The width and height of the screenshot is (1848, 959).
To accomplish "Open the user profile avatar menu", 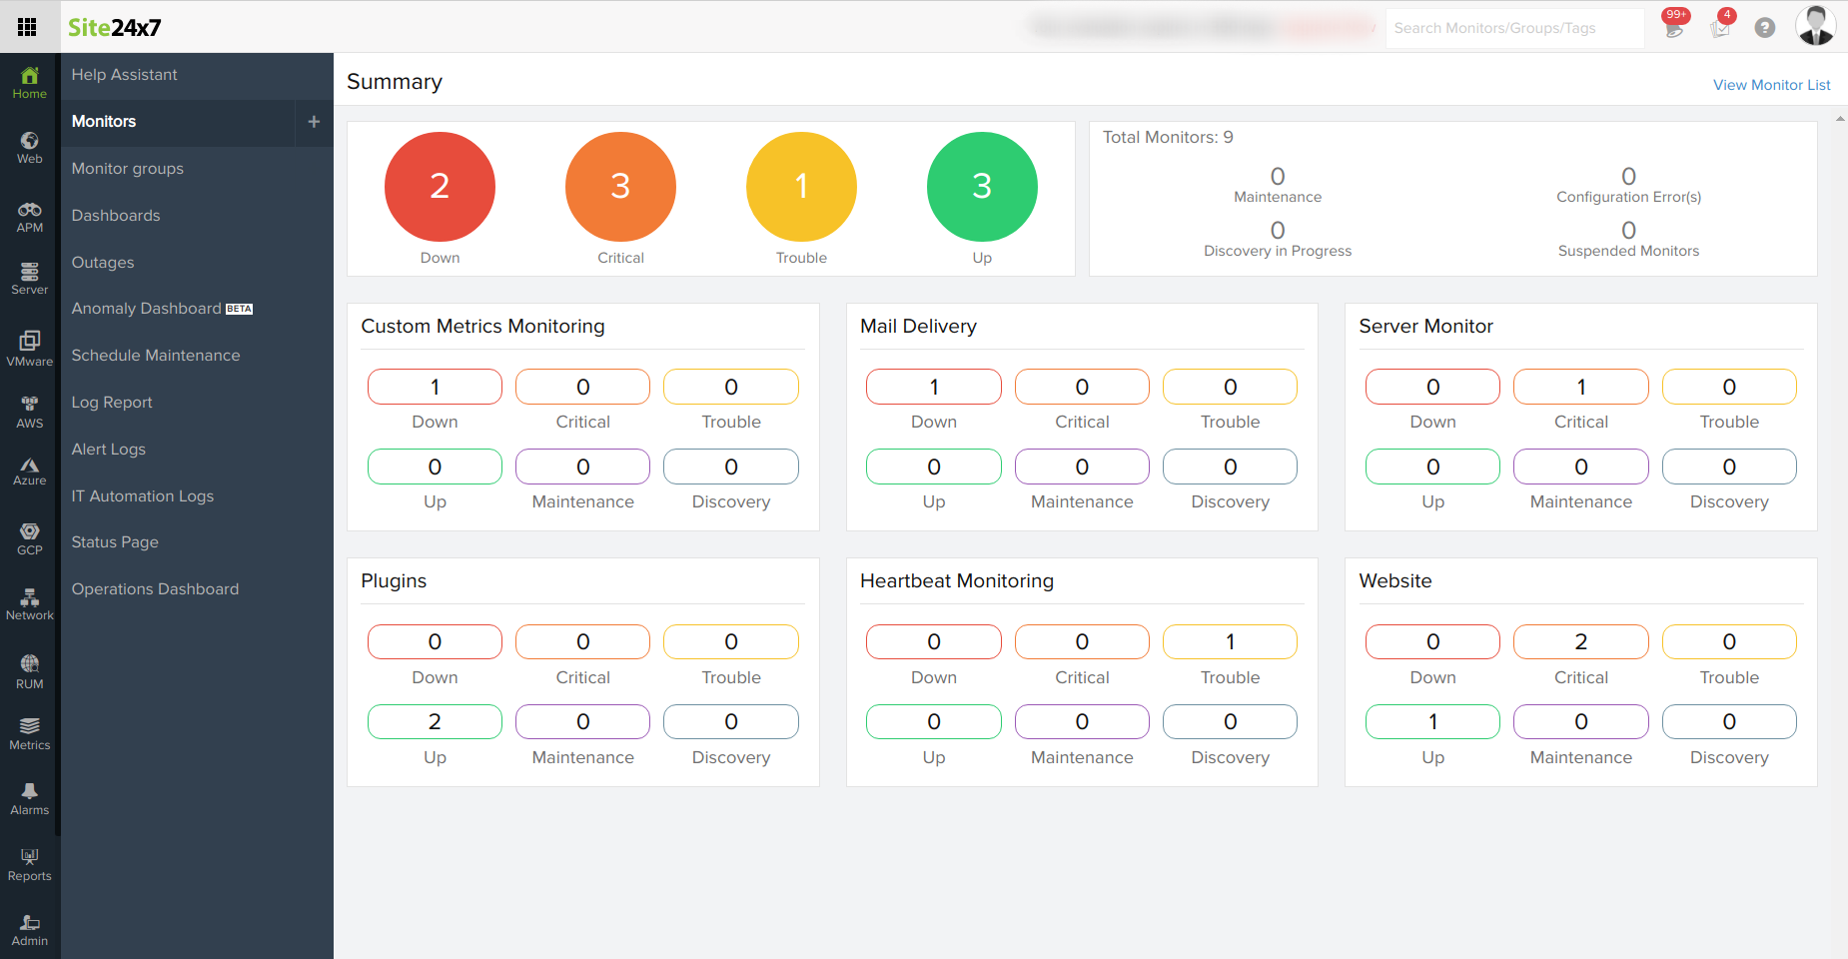I will (x=1815, y=26).
